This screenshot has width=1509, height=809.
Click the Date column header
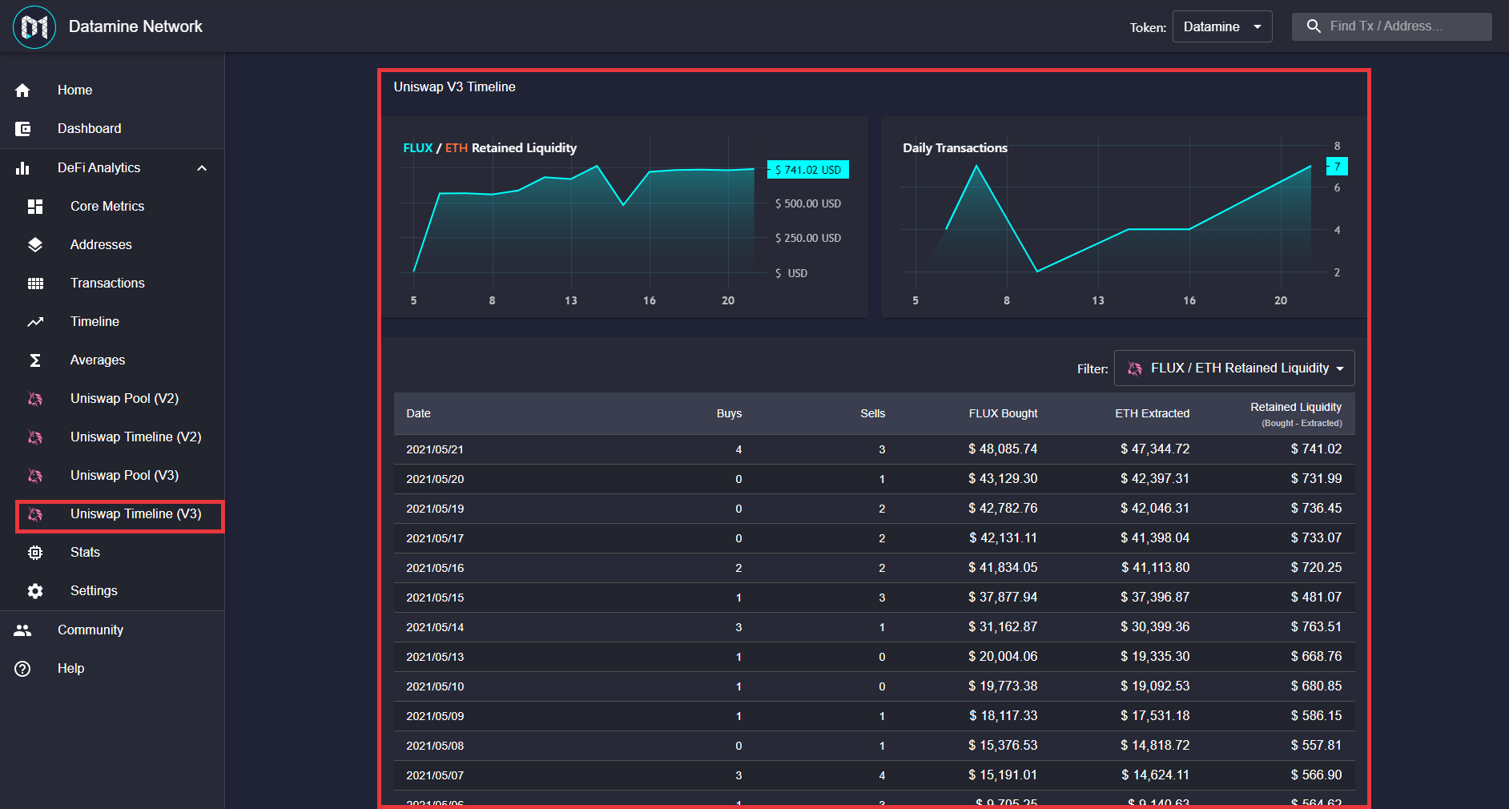point(418,414)
